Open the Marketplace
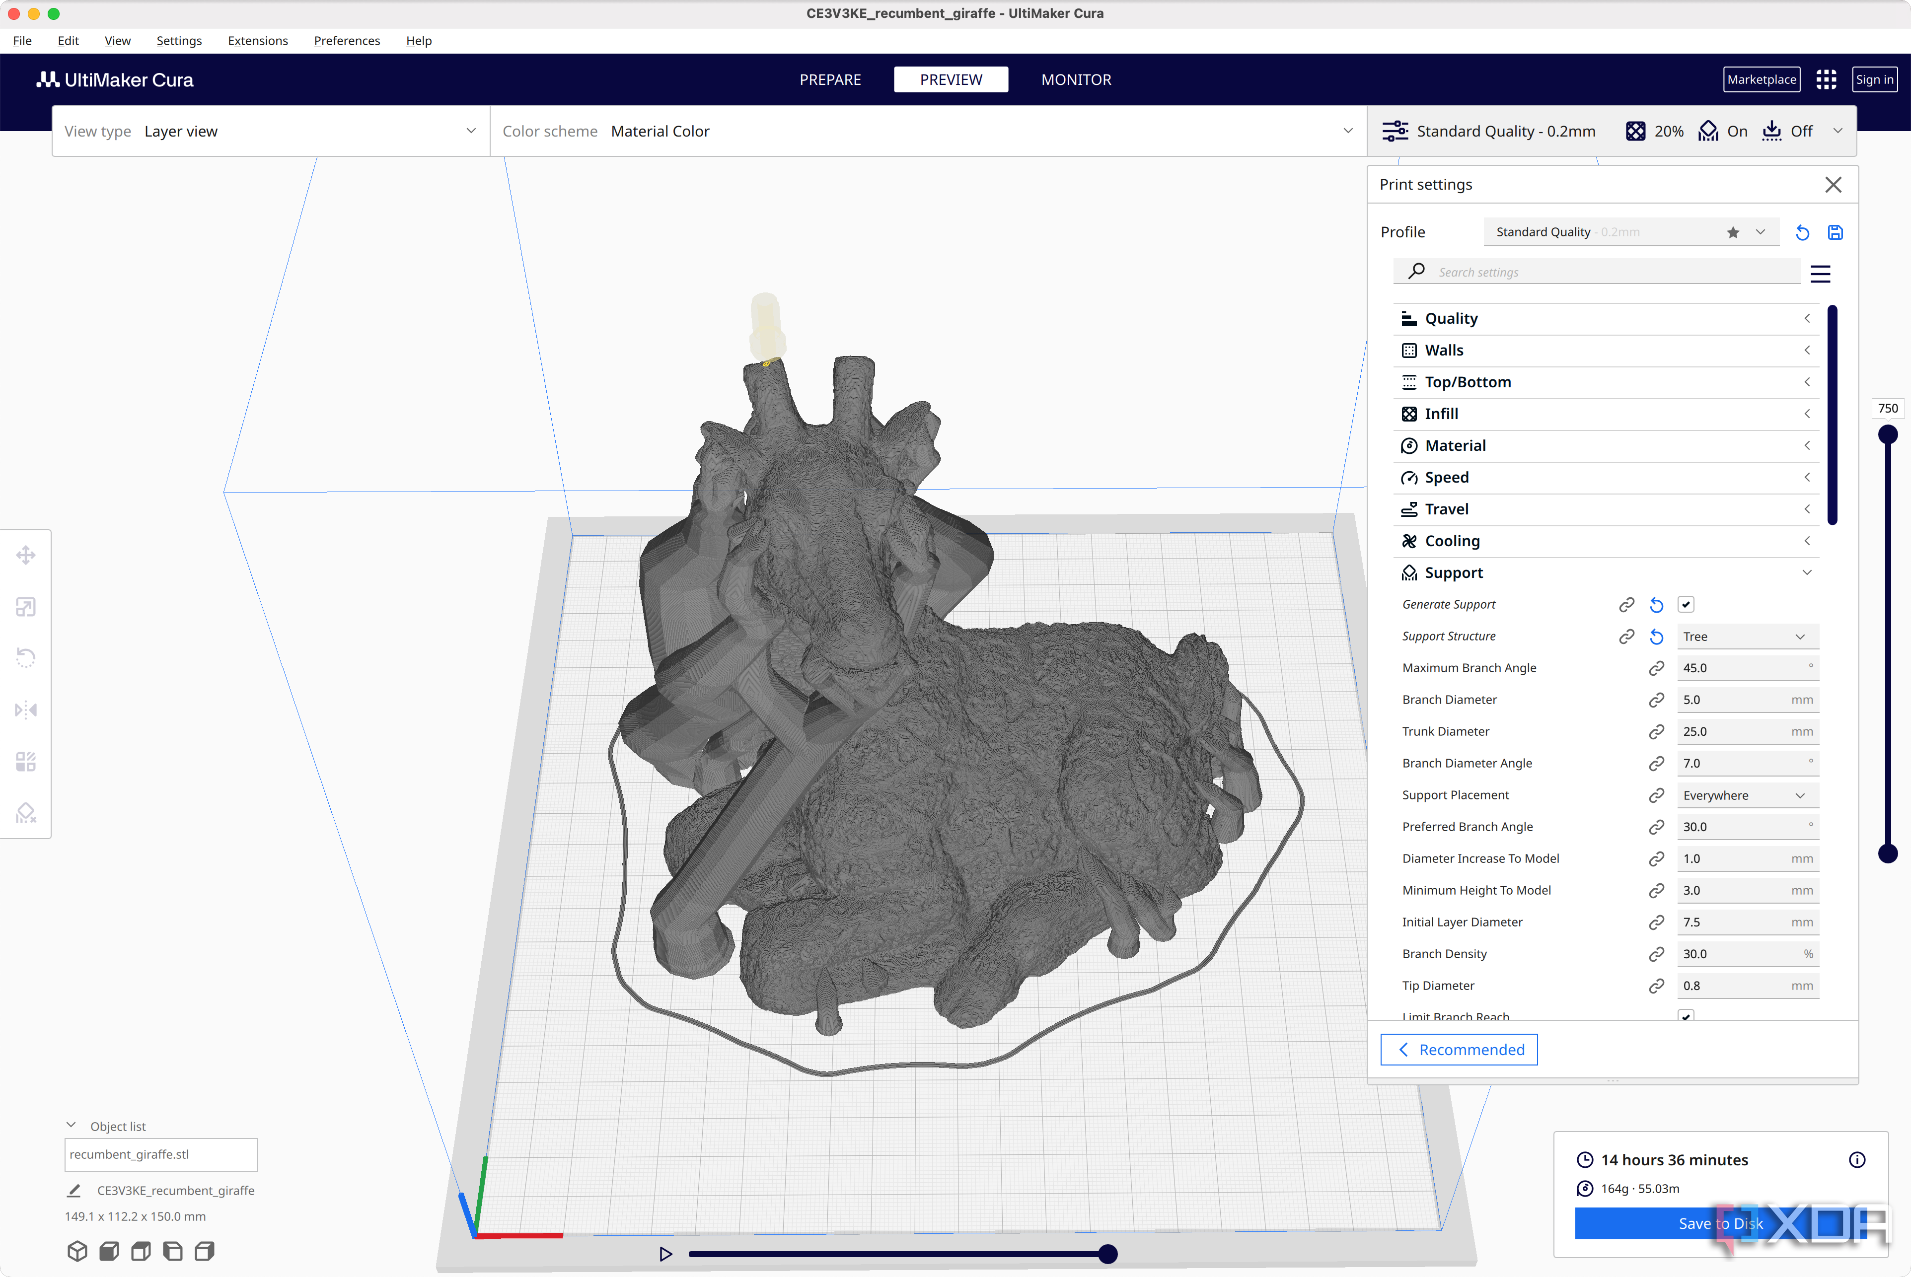 pos(1761,79)
